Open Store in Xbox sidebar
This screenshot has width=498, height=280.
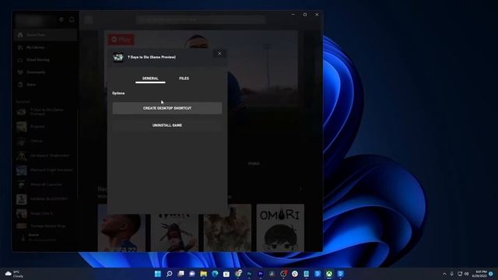click(x=45, y=85)
